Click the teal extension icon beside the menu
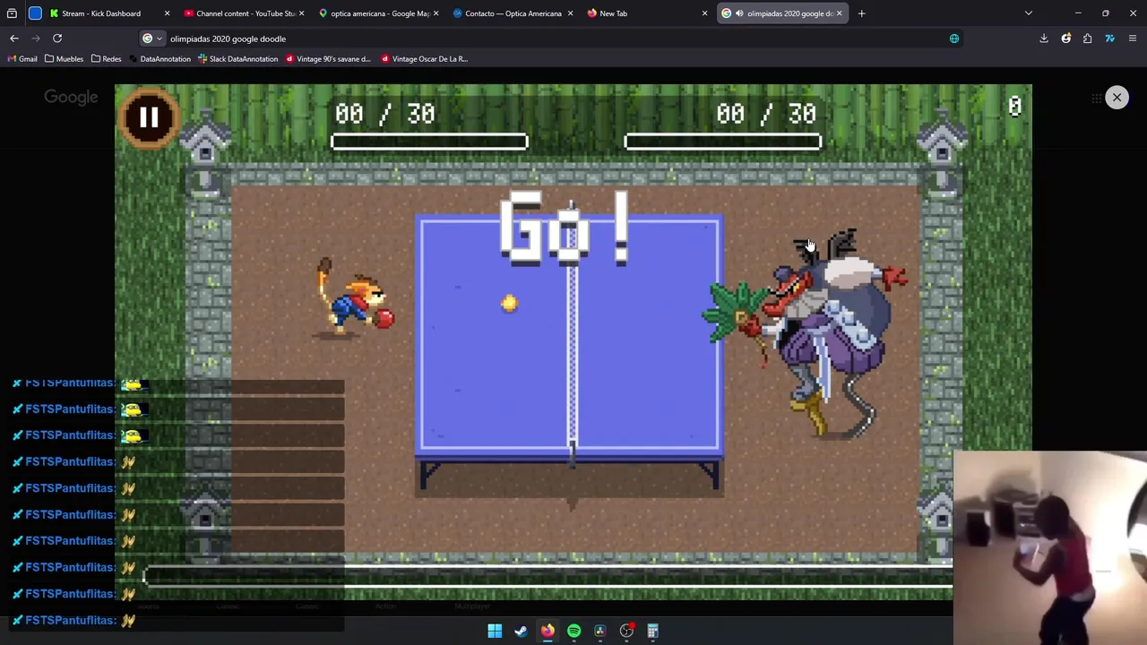 coord(1109,39)
